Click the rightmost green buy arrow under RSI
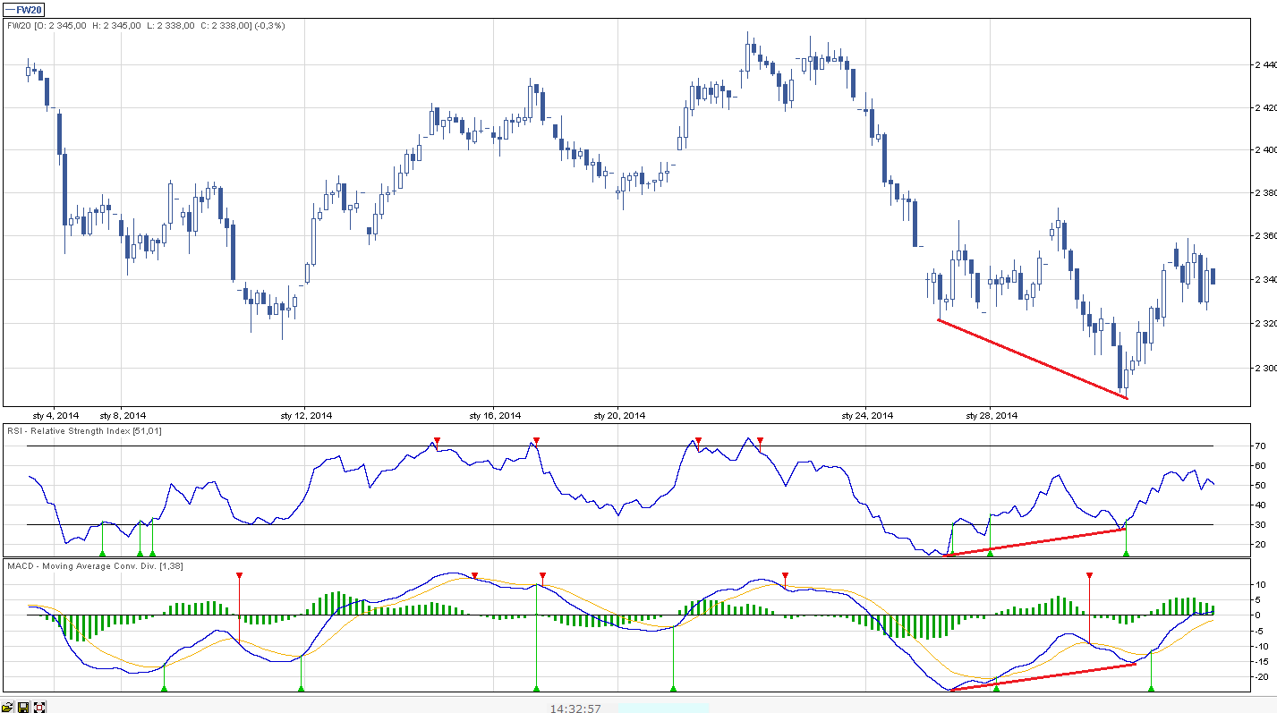The height and width of the screenshot is (713, 1277). click(1126, 554)
